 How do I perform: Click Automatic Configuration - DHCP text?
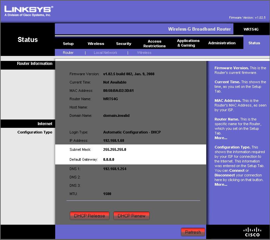[132, 132]
